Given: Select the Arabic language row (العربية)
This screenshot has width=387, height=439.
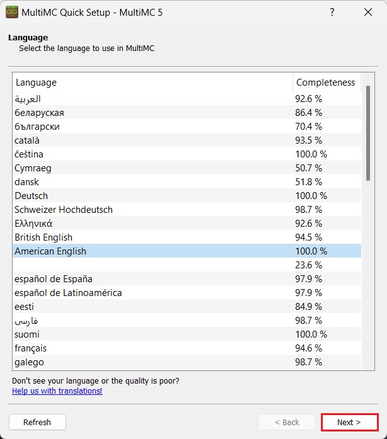Looking at the screenshot, I should (x=187, y=98).
